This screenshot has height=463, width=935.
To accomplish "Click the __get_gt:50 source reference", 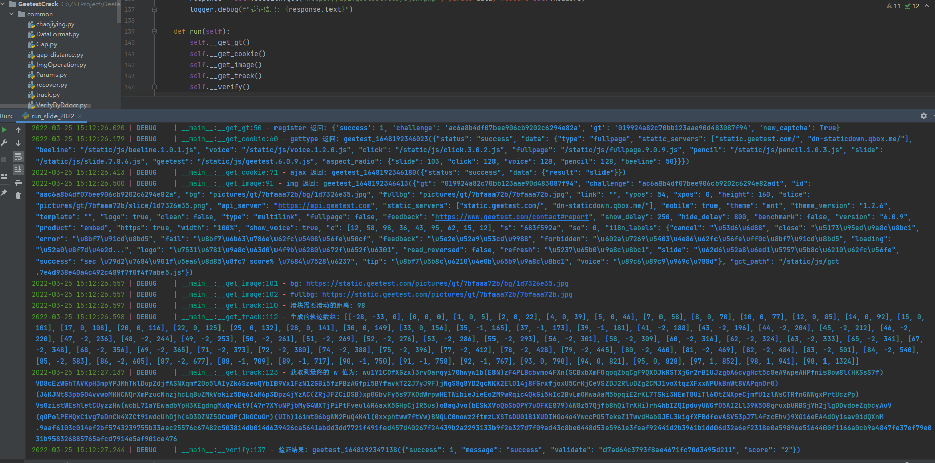I will [222, 128].
